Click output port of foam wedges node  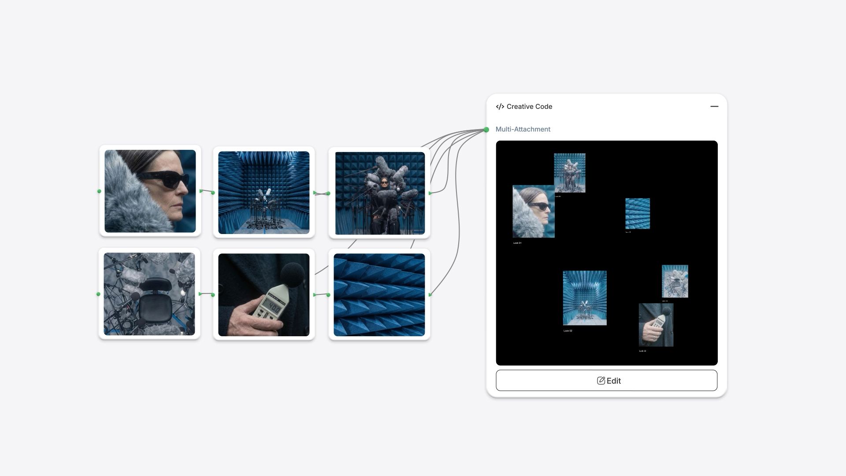(x=430, y=294)
